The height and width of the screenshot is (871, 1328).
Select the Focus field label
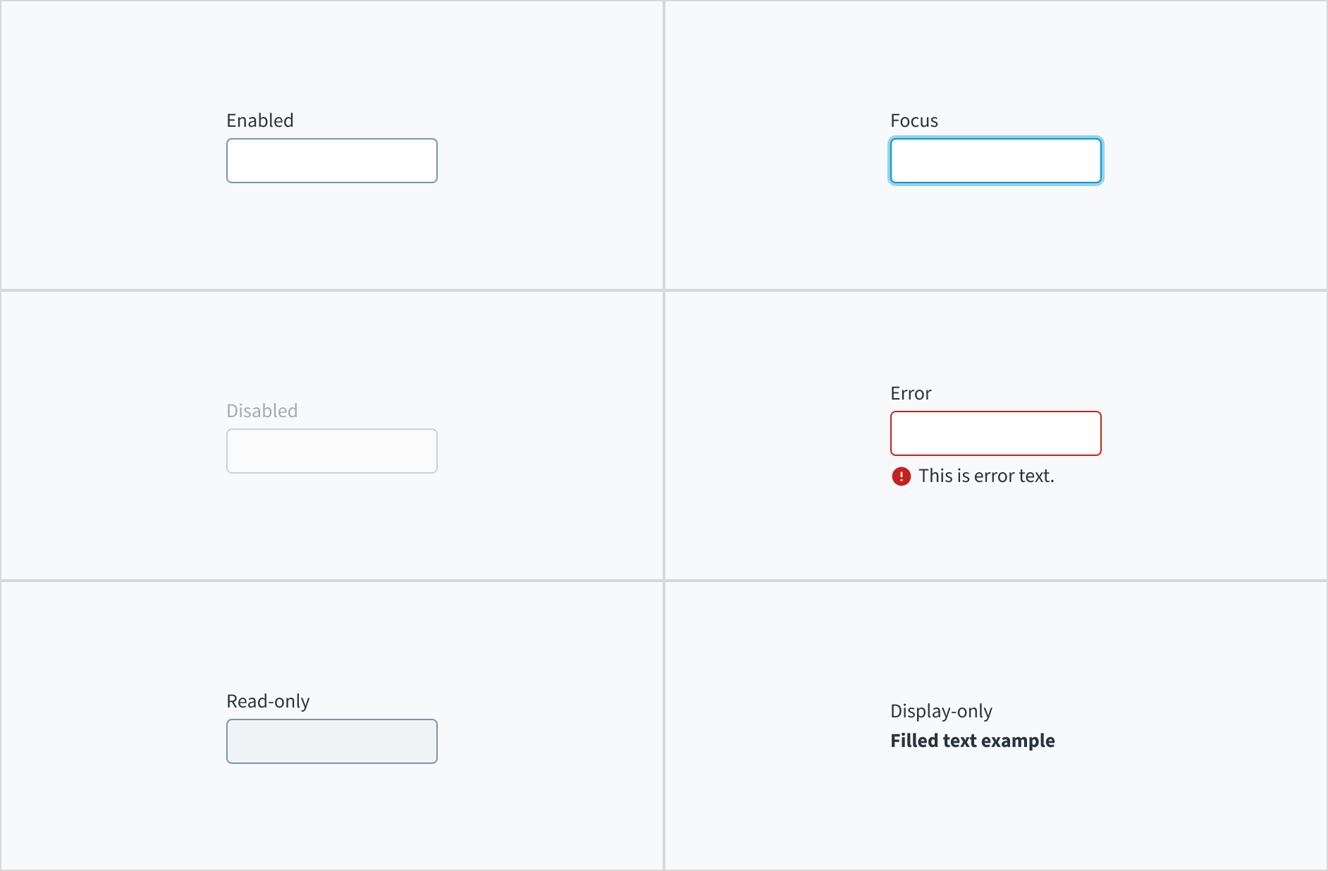[914, 120]
